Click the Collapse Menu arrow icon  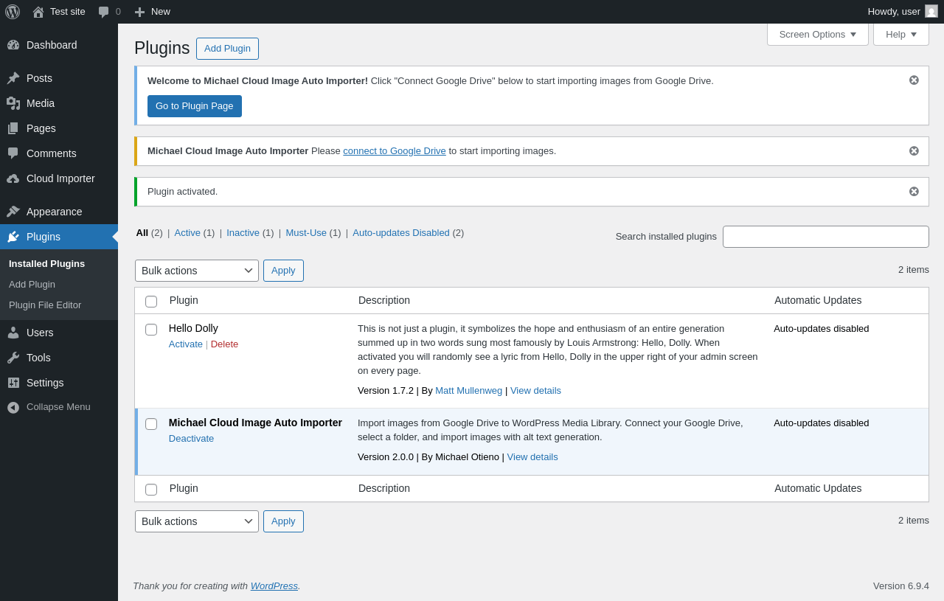click(13, 407)
